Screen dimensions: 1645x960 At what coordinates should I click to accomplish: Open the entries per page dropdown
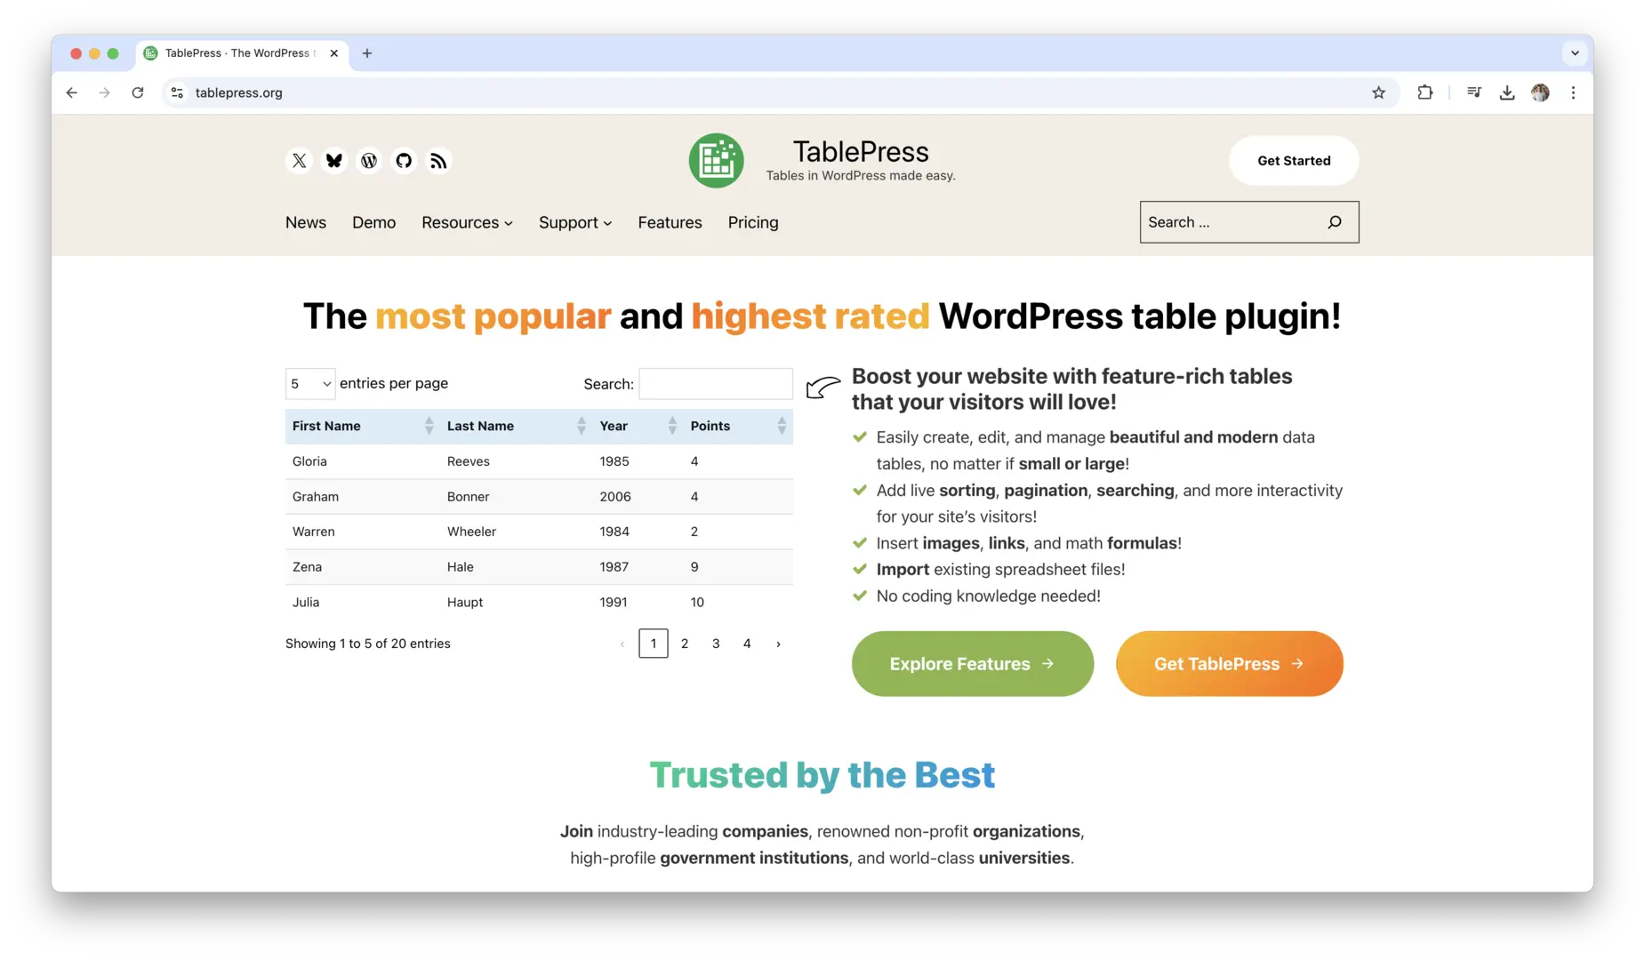(x=310, y=384)
